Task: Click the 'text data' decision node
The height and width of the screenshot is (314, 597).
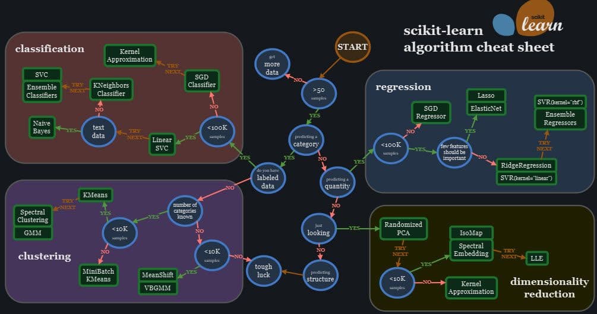Action: [x=98, y=132]
